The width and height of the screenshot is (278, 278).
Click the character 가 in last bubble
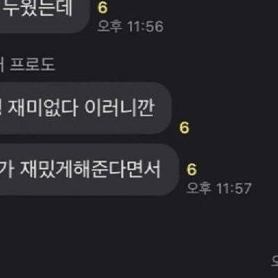(x=7, y=170)
